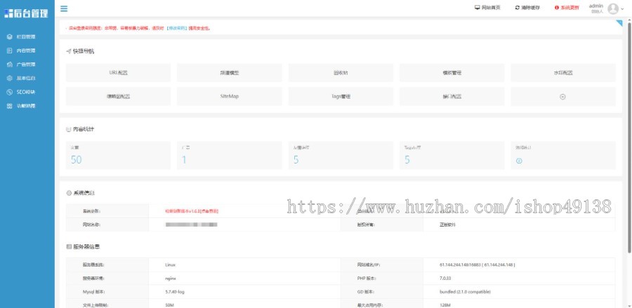Click the 50M upload limit value

click(169, 304)
